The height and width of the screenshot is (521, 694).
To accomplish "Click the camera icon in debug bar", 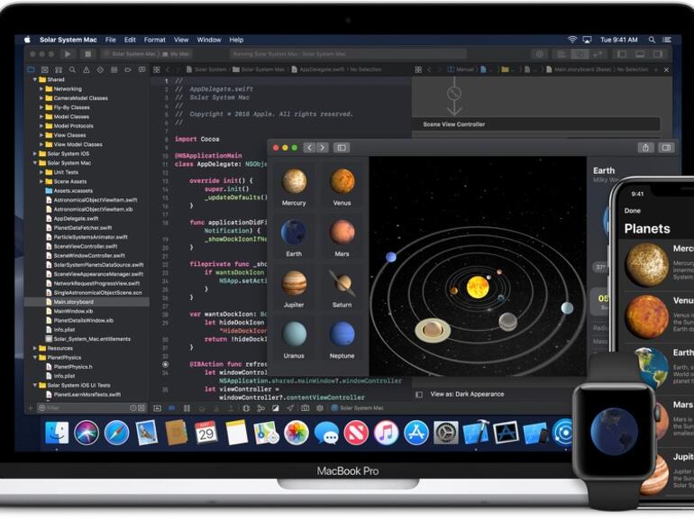I will [305, 408].
